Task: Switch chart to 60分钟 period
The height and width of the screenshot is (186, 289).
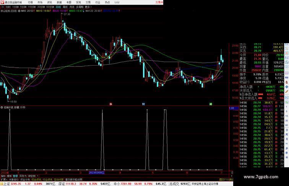Action: [x=50, y=7]
